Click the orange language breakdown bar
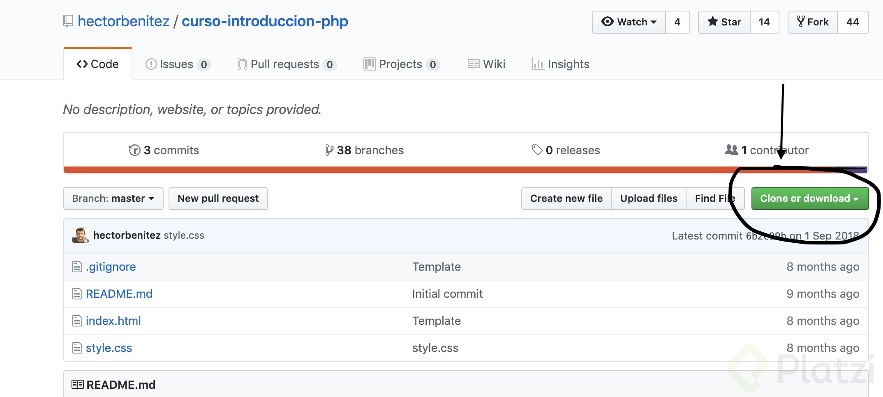The height and width of the screenshot is (397, 883). coord(449,170)
